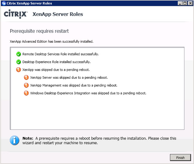The height and width of the screenshot is (164, 194).
Task: Click the Finish button
Action: [180, 158]
